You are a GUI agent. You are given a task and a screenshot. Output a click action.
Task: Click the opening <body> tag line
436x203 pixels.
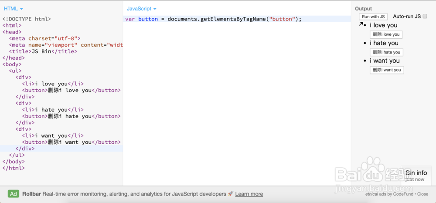click(x=12, y=64)
